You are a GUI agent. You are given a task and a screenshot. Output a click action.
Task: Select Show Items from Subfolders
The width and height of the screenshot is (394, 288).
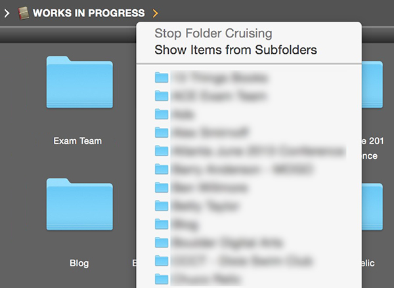[x=235, y=50]
